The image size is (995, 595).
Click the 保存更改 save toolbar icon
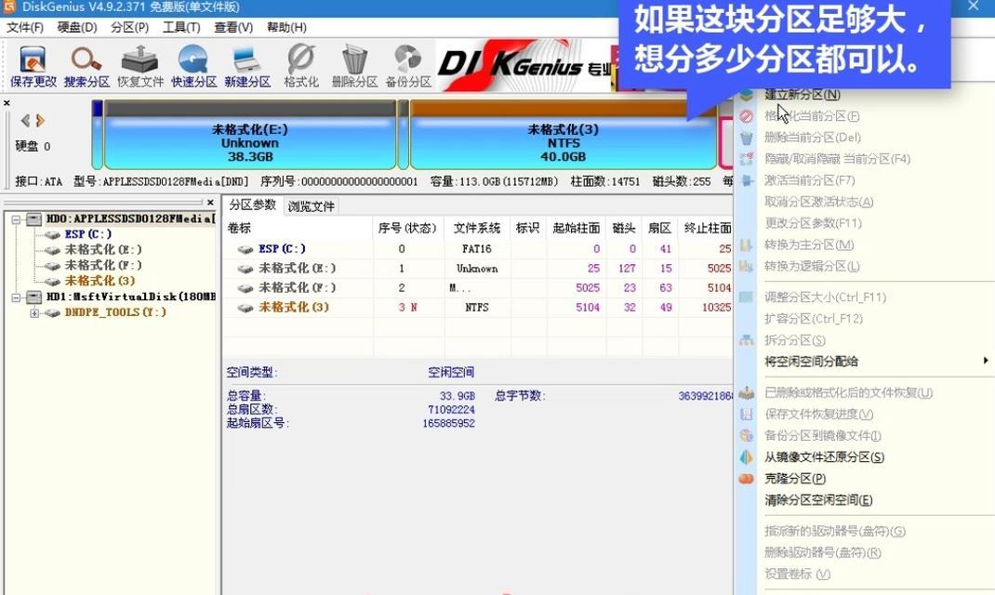tap(33, 66)
